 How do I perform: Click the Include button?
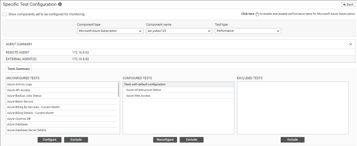[293, 140]
